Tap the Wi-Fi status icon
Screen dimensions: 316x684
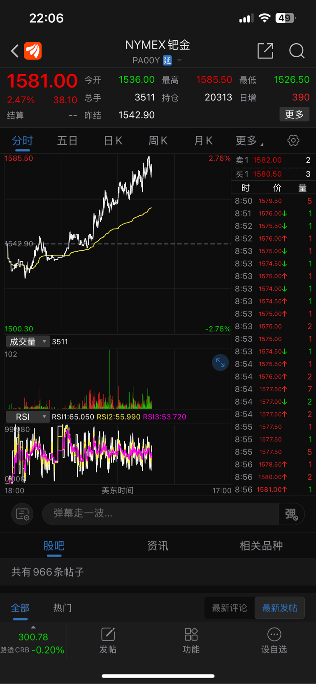[x=265, y=18]
